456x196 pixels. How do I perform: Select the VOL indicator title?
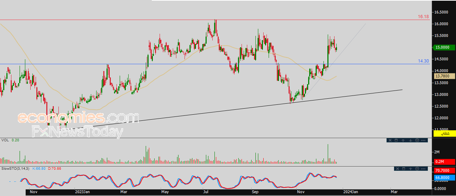5,140
